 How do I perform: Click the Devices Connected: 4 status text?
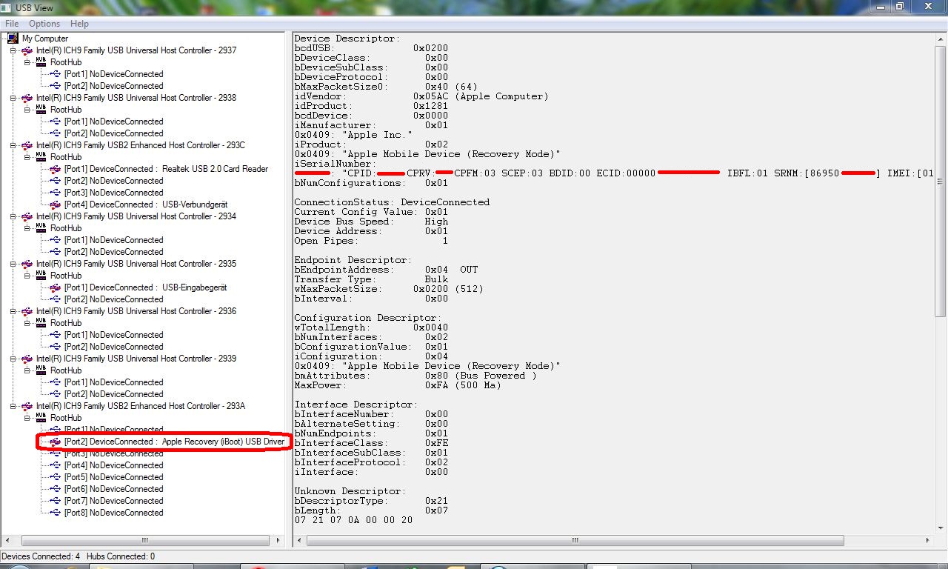pyautogui.click(x=41, y=556)
